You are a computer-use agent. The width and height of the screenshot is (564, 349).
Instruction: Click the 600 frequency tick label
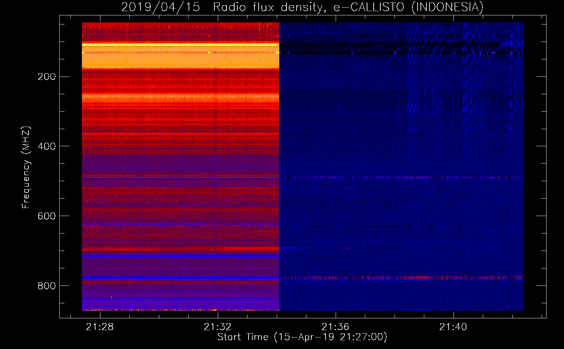[47, 216]
